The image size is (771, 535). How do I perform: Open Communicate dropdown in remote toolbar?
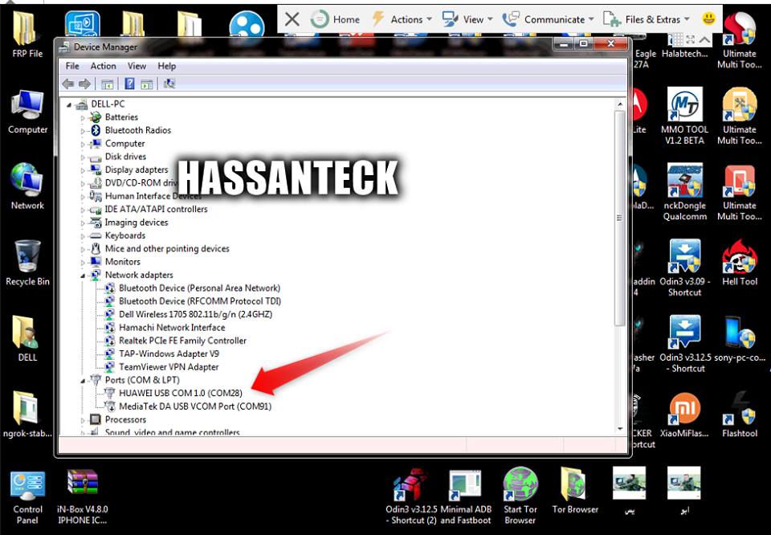548,19
